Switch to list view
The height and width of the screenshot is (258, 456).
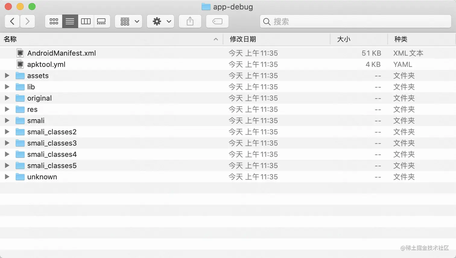70,21
